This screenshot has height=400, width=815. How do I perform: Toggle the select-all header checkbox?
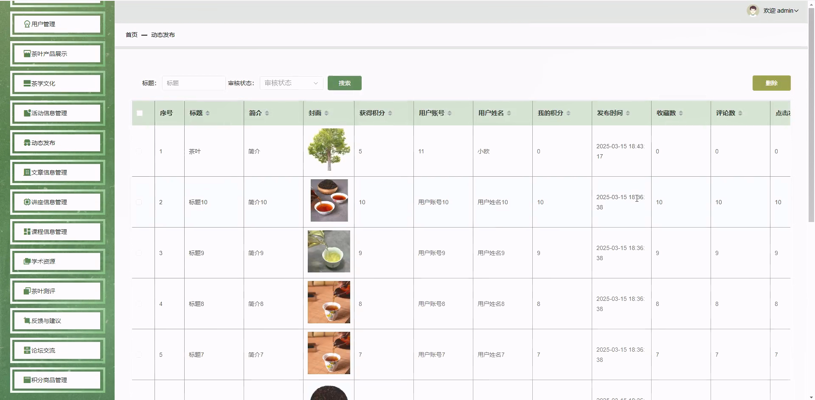coord(140,113)
